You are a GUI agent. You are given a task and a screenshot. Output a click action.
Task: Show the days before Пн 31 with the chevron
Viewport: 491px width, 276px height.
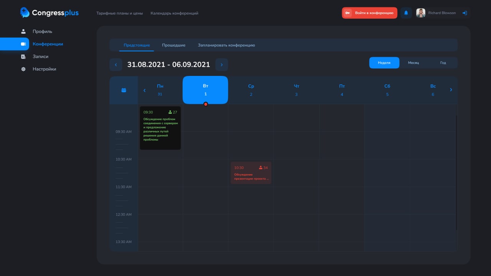pos(144,90)
